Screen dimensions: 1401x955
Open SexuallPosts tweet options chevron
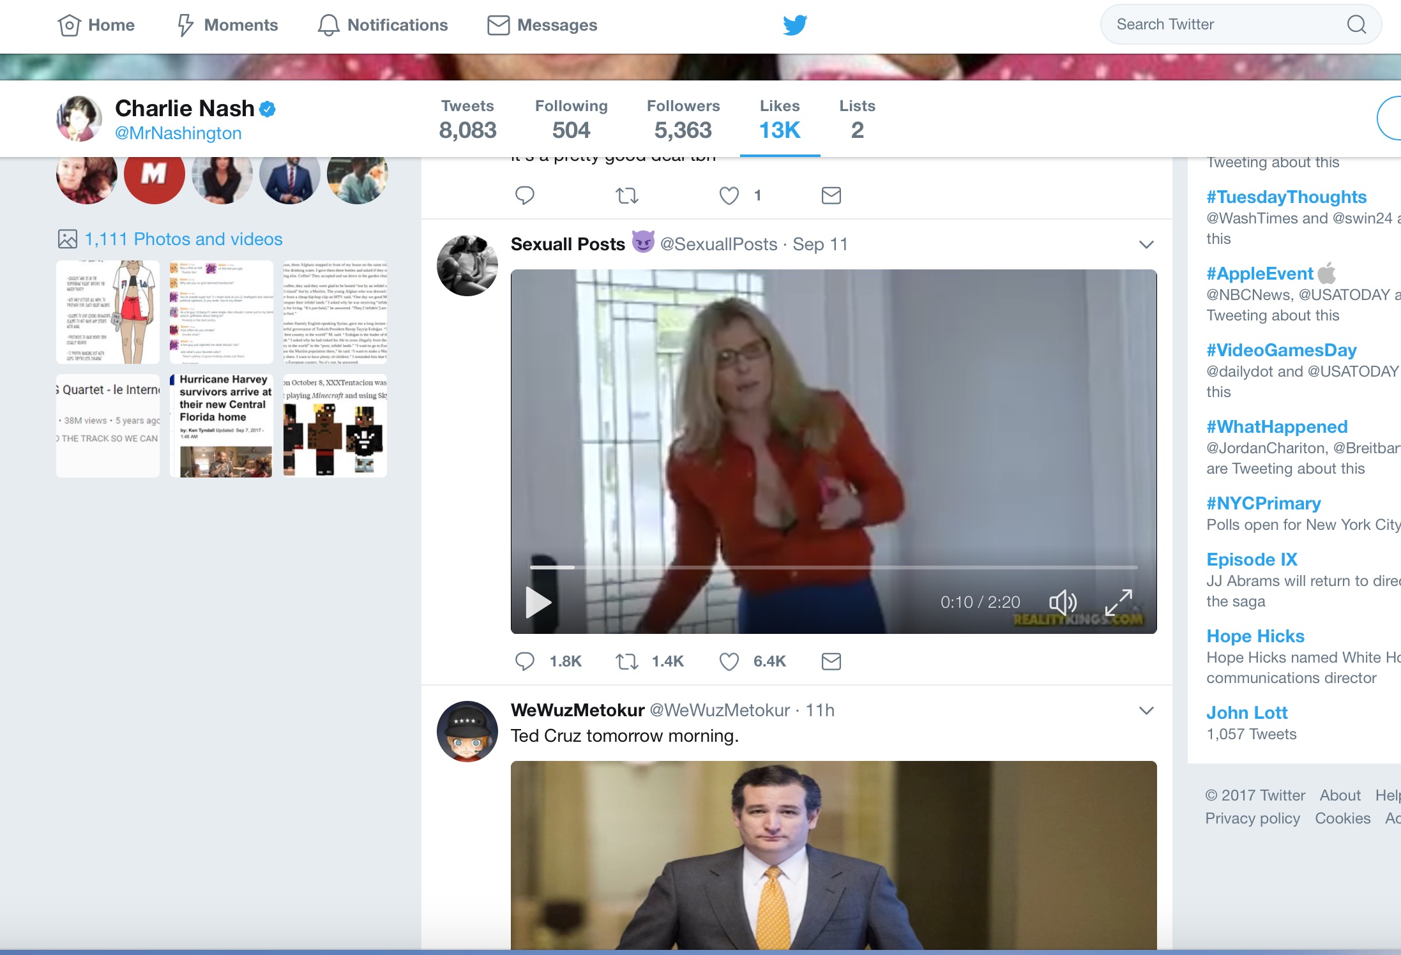pos(1146,244)
